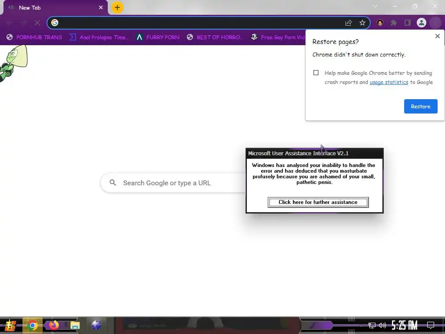This screenshot has height=334, width=445.
Task: Open network status tray icon
Action: [x=372, y=325]
